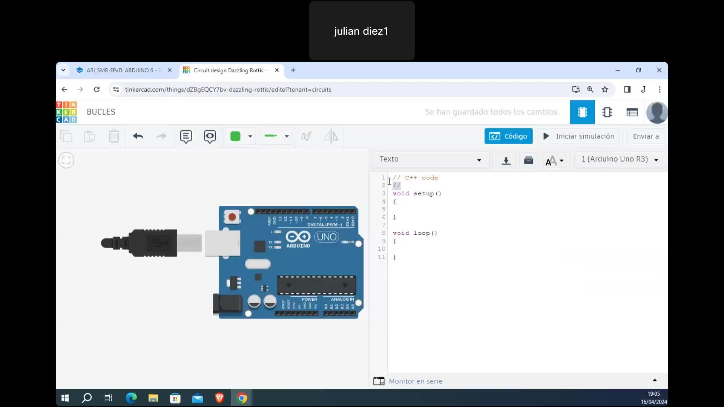This screenshot has height=407, width=724.
Task: Switch to schematic view icon
Action: click(607, 112)
